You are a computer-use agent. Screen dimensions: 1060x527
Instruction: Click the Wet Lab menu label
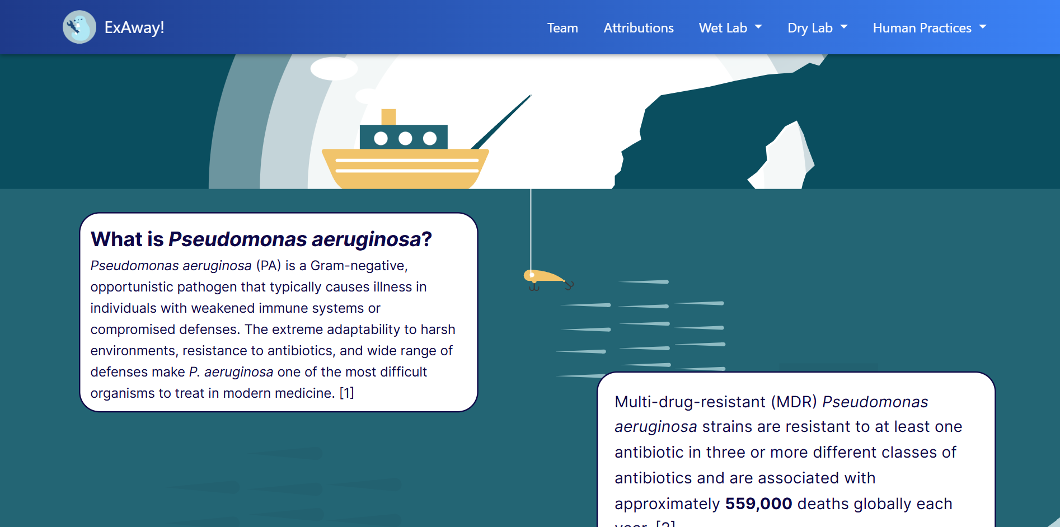coord(723,28)
